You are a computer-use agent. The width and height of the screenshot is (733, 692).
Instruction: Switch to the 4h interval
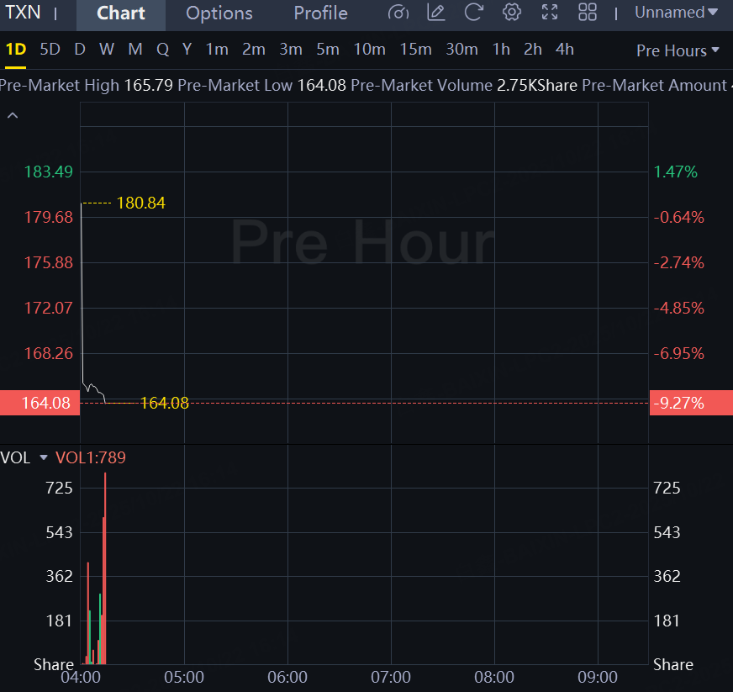coord(565,50)
